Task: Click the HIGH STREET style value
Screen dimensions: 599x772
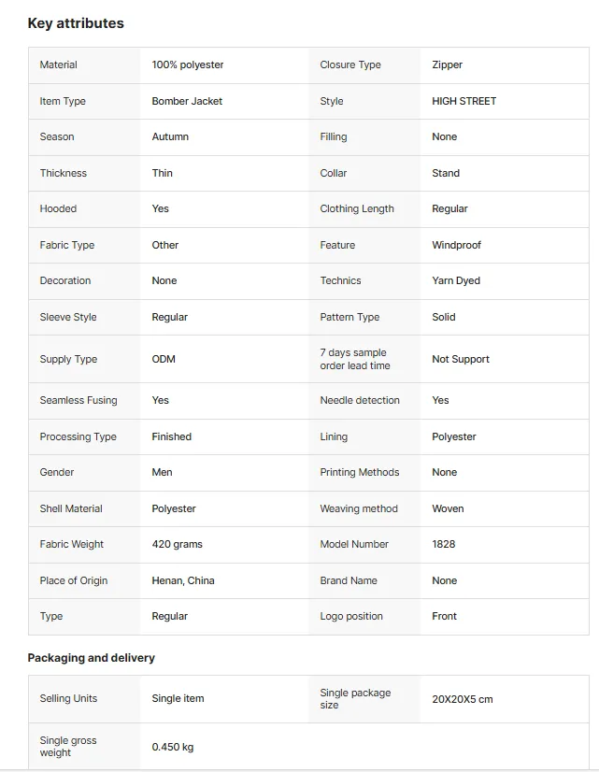Action: point(464,101)
